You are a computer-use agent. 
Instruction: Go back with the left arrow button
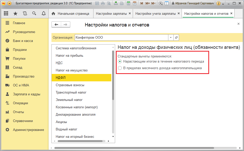coord(56,25)
